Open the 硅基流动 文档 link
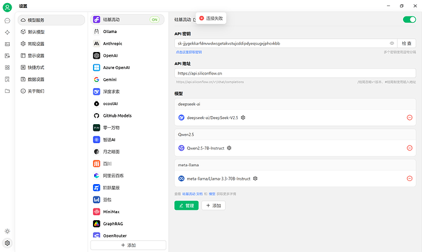This screenshot has width=422, height=252. (193, 194)
